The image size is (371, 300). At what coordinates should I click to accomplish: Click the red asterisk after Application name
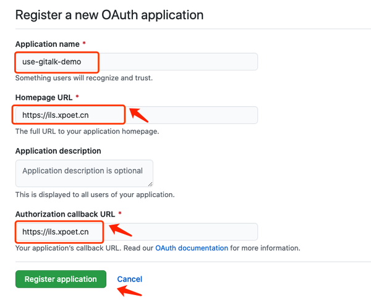(84, 44)
